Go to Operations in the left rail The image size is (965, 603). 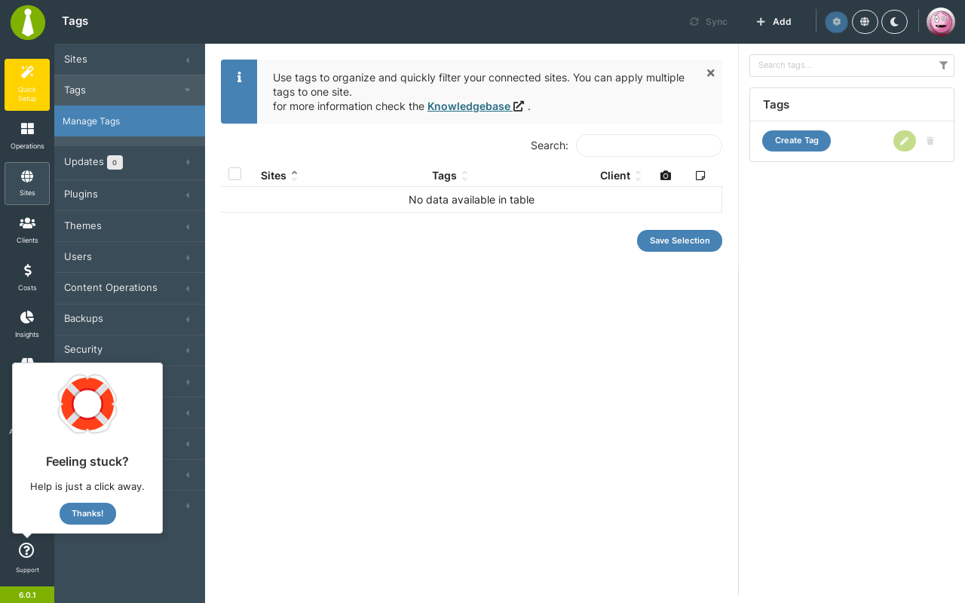(27, 136)
